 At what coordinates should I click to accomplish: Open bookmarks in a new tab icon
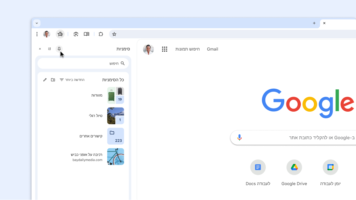[x=50, y=49]
